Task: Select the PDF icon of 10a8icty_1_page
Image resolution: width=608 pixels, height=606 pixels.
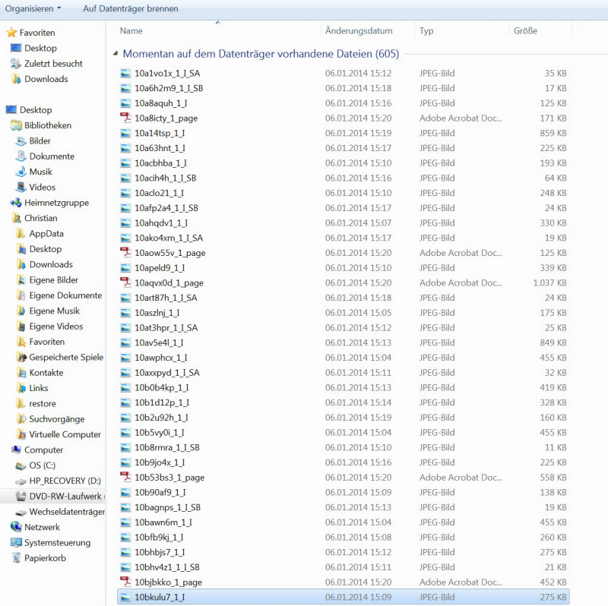Action: 126,118
